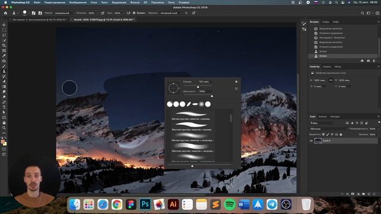The width and height of the screenshot is (381, 214).
Task: Open the Фильтр menu
Action: tap(135, 2)
